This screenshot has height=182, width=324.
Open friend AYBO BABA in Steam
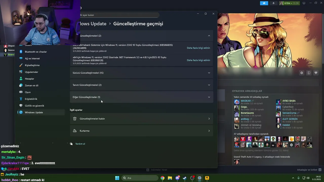pos(289,101)
